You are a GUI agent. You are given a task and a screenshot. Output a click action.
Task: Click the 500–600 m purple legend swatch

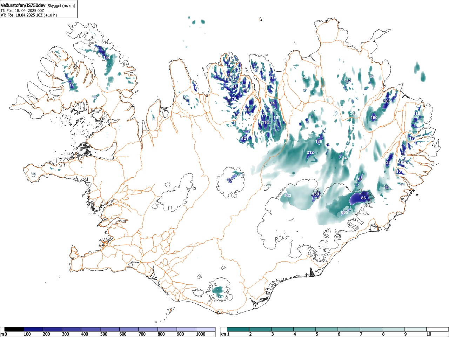(110, 329)
